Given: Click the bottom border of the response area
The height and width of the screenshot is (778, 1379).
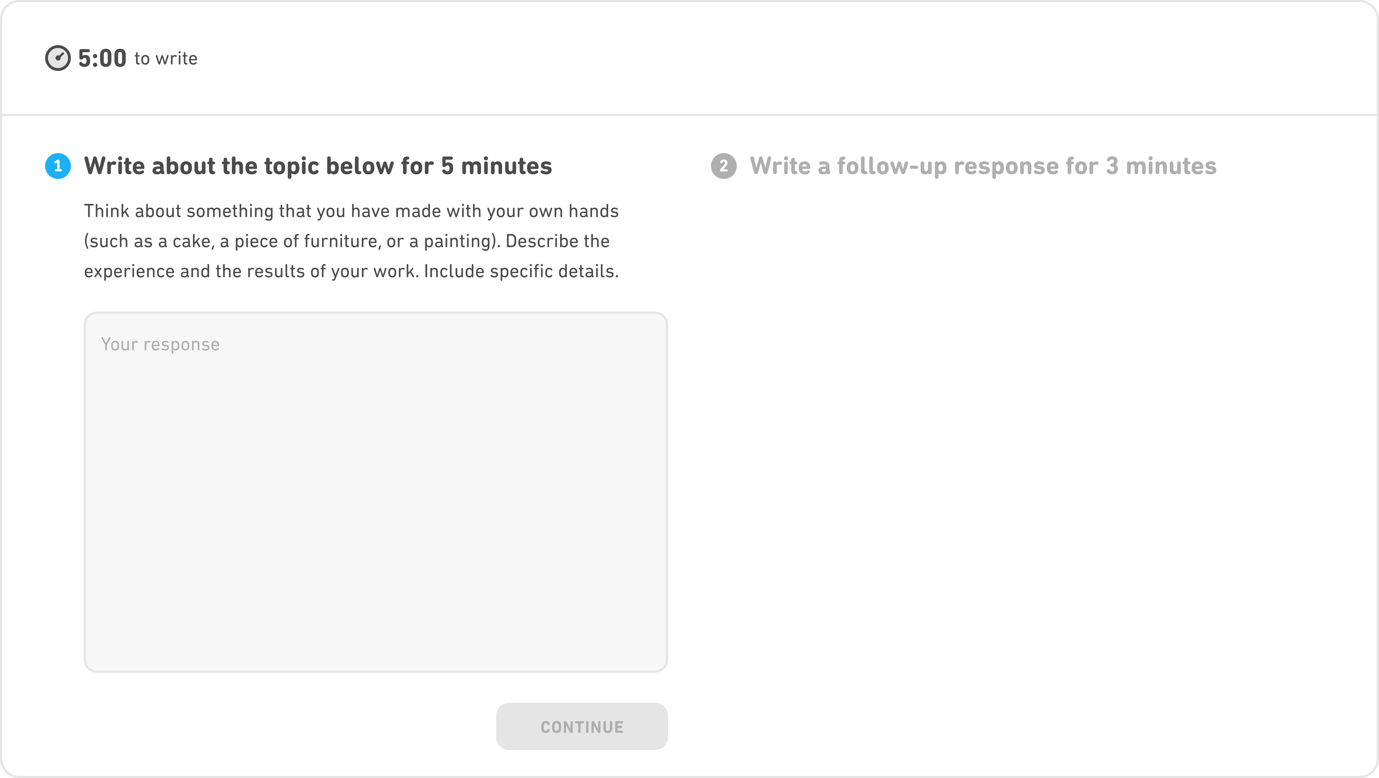Looking at the screenshot, I should 375,669.
